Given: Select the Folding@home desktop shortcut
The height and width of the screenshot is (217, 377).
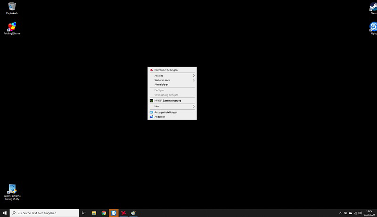Looking at the screenshot, I should 12,28.
